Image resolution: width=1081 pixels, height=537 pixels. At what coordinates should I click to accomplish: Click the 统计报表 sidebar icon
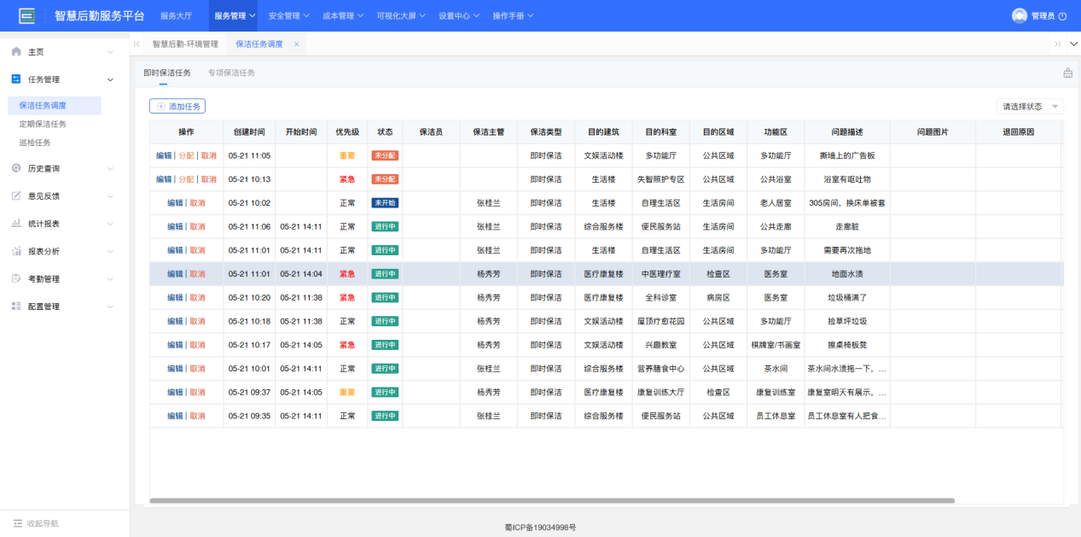[16, 224]
